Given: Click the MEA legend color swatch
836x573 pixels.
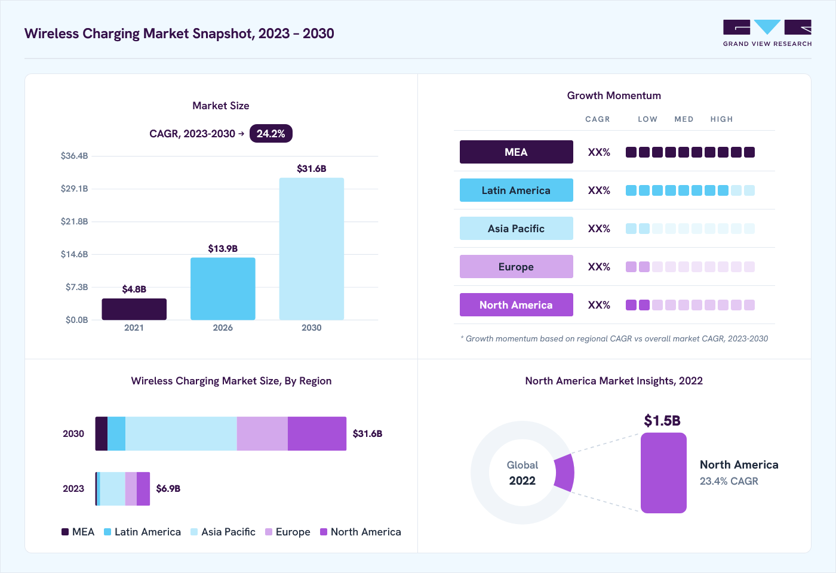Looking at the screenshot, I should coord(65,532).
